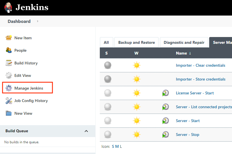This screenshot has height=154, width=232.
Task: Sort by the Name column header
Action: coord(183,53)
